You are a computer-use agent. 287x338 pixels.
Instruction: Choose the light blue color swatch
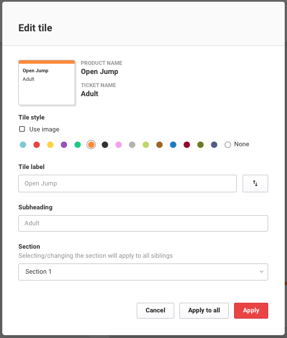(23, 145)
